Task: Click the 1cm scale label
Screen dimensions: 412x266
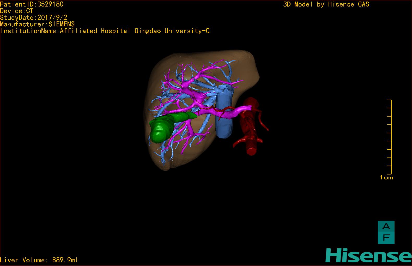Action: tap(386, 178)
